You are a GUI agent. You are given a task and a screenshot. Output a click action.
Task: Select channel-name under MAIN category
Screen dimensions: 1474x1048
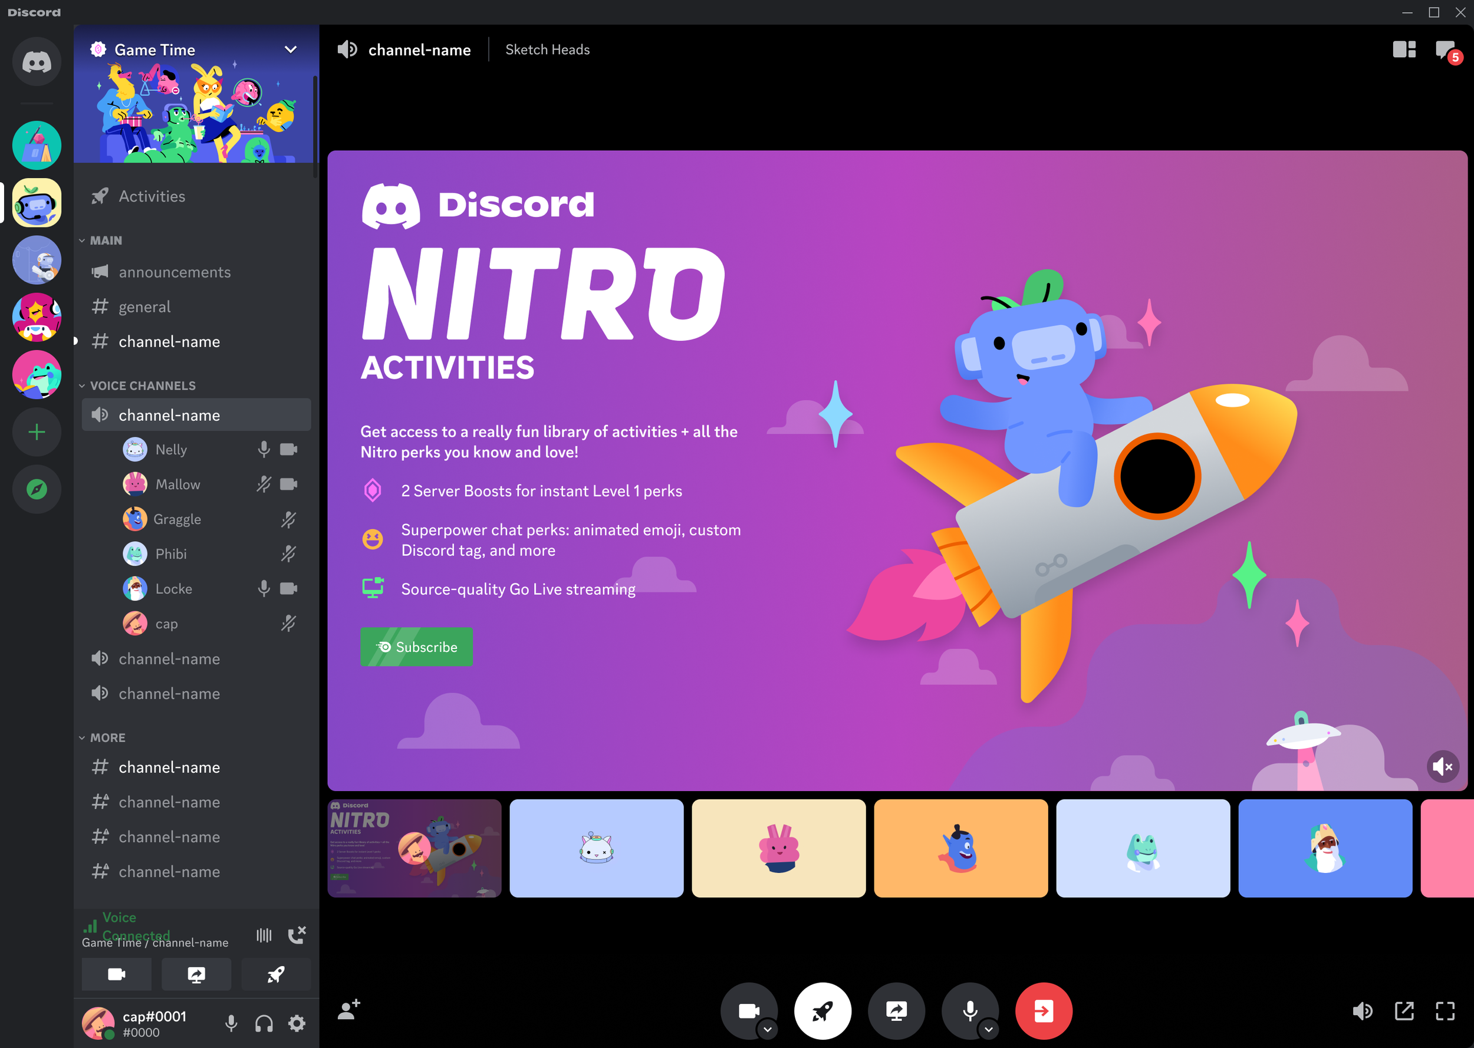[196, 341]
